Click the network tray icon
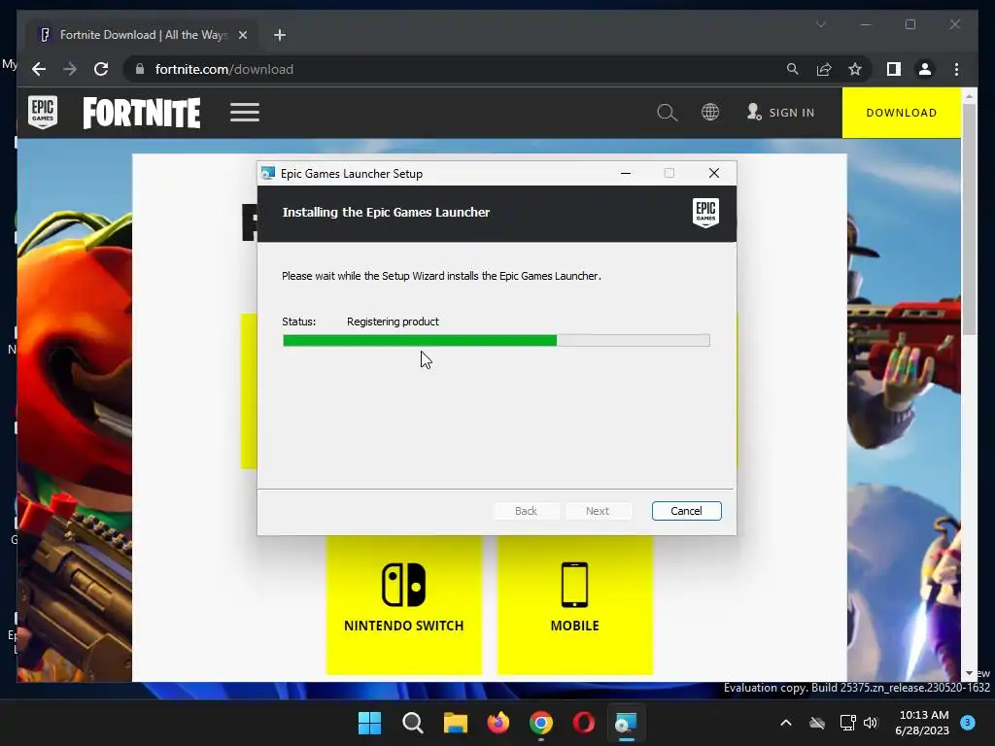Image resolution: width=995 pixels, height=746 pixels. [x=847, y=723]
